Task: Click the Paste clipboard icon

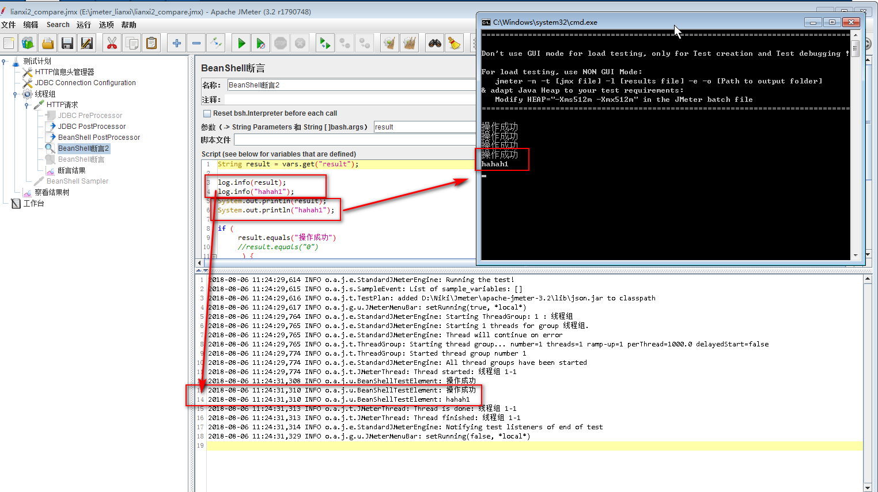Action: click(152, 43)
